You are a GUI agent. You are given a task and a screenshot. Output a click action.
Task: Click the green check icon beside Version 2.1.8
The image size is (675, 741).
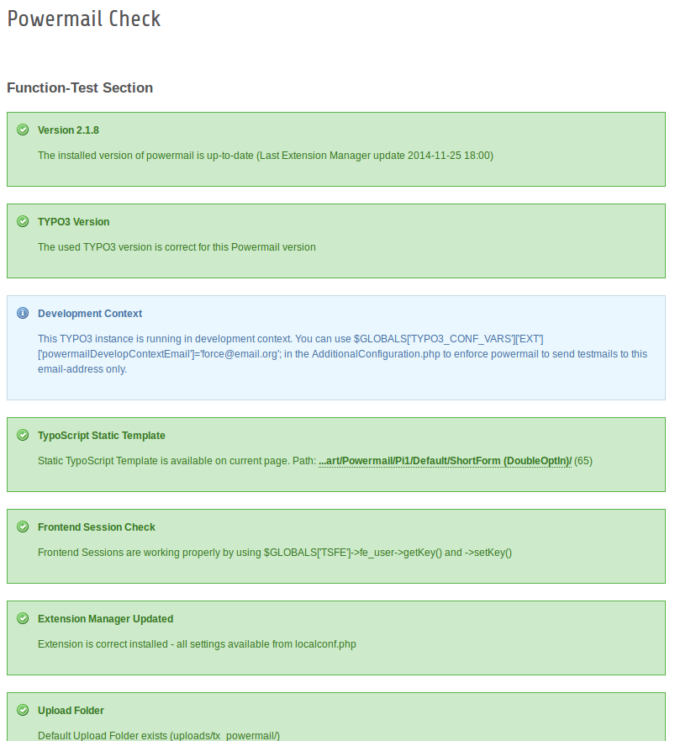(x=23, y=130)
